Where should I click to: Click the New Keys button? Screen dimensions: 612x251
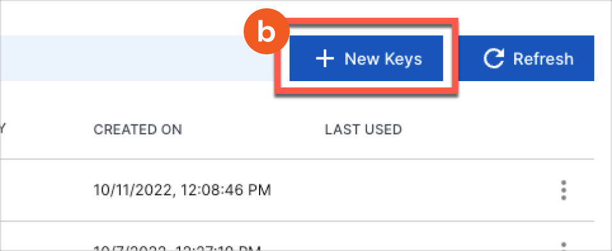[366, 59]
